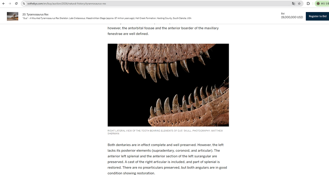Image resolution: width=329 pixels, height=175 pixels.
Task: Open the browser profile button
Action: (322, 4)
